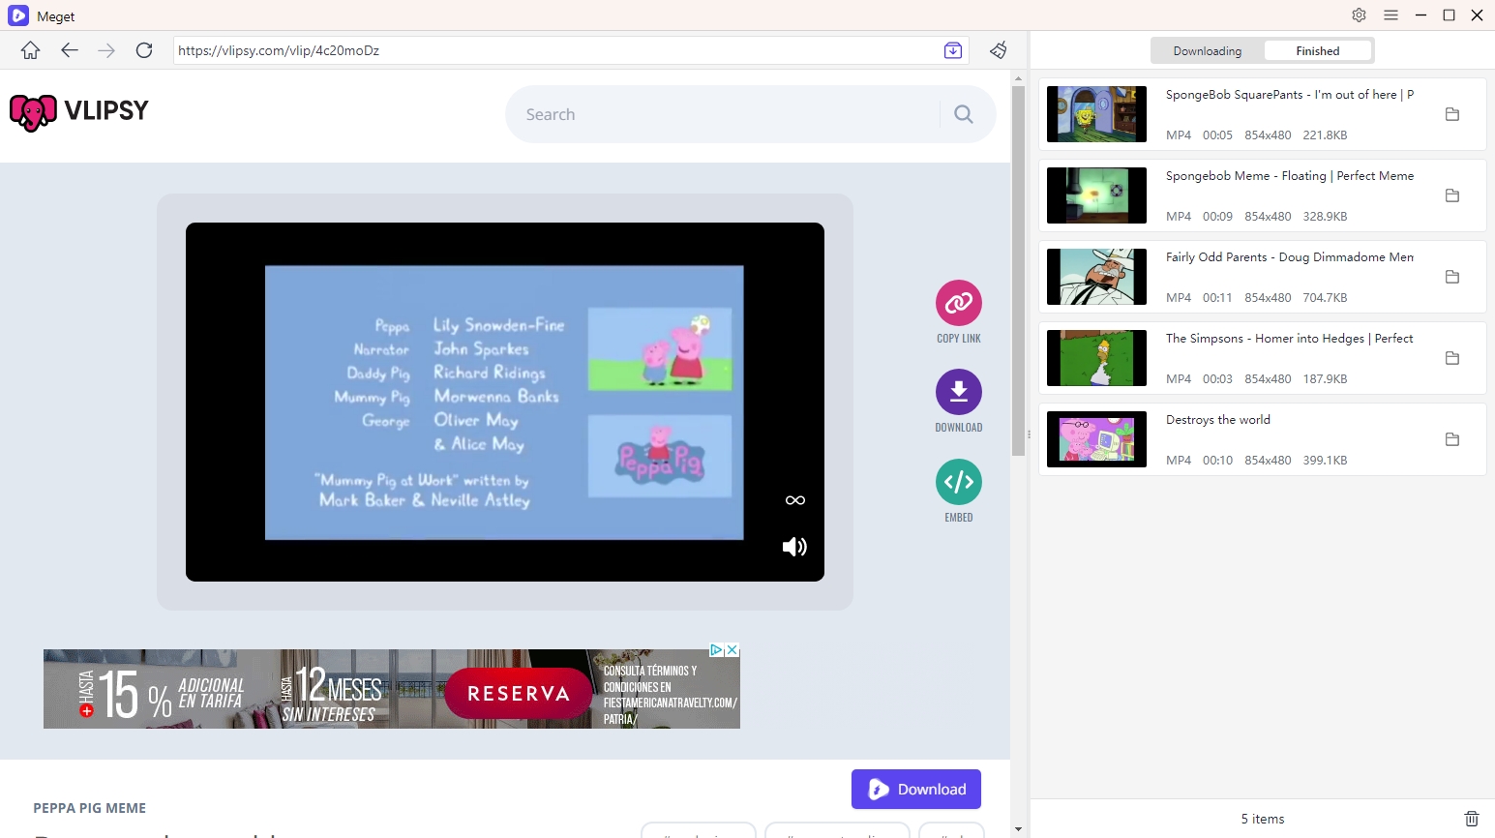Go to browser home page
The height and width of the screenshot is (838, 1495).
tap(31, 50)
